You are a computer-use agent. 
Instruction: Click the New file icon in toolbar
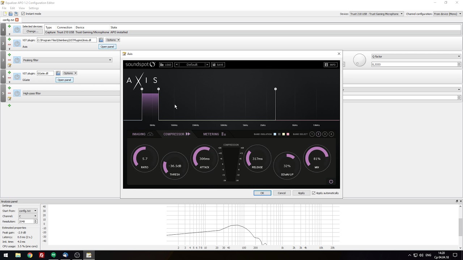(x=5, y=14)
